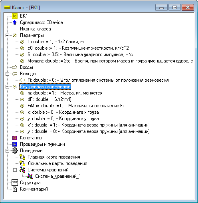Click the Выходы left-arrow icon
Image resolution: width=198 pixels, height=203 pixels.
pos(15,74)
